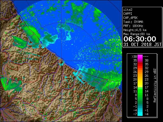163x122 pixels.
Task: Click the large "06:30:00" timestamp
Action: pyautogui.click(x=140, y=39)
